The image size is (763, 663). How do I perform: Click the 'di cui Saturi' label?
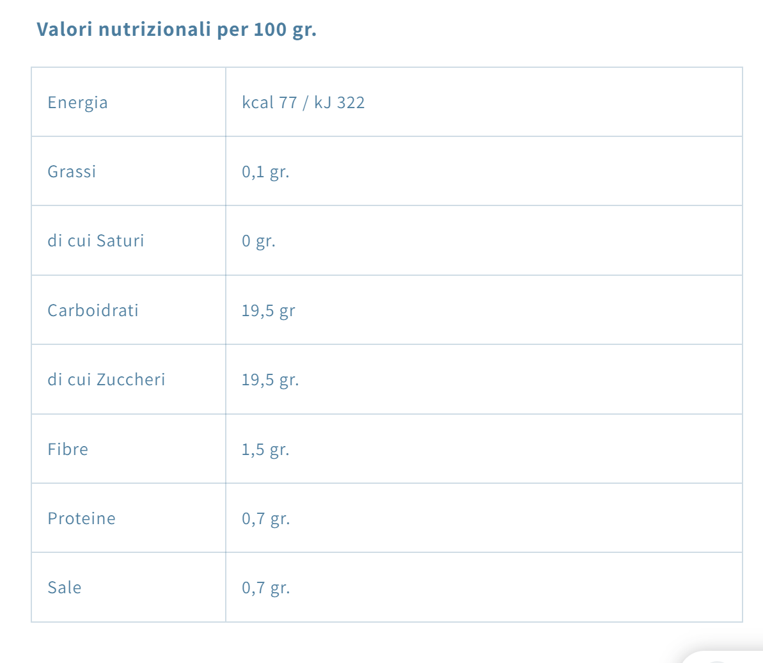96,241
